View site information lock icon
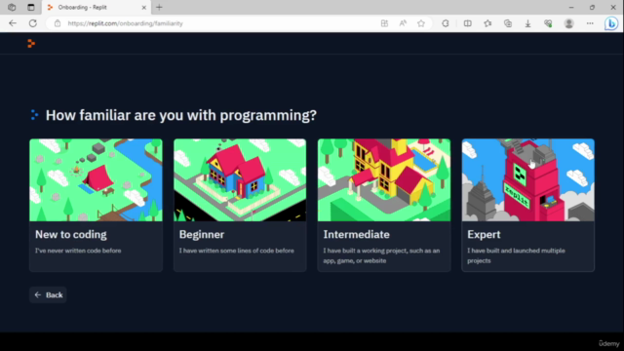This screenshot has width=624, height=351. pos(58,23)
